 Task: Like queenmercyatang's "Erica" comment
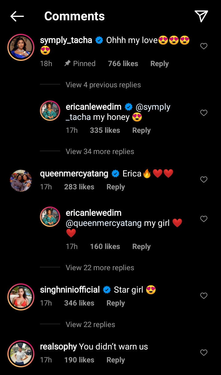(204, 180)
